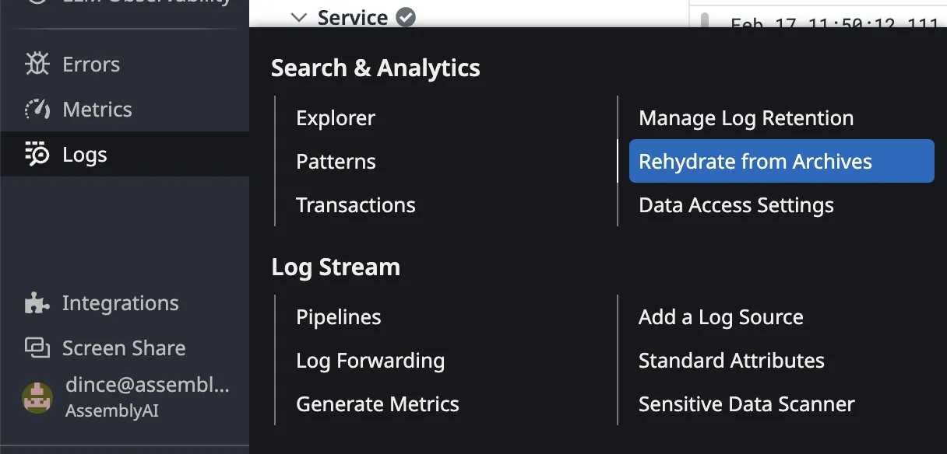
Task: Click the Integrations puzzle piece icon
Action: click(37, 303)
